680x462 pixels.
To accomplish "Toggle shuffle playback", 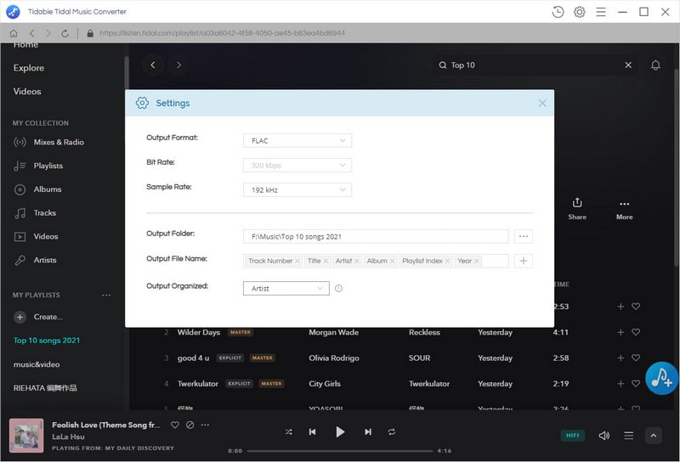I will (x=289, y=431).
